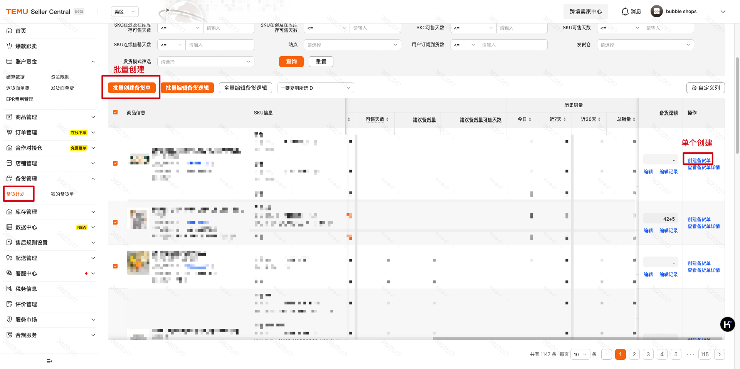Open the 美区 region dropdown
The width and height of the screenshot is (740, 369).
click(124, 12)
